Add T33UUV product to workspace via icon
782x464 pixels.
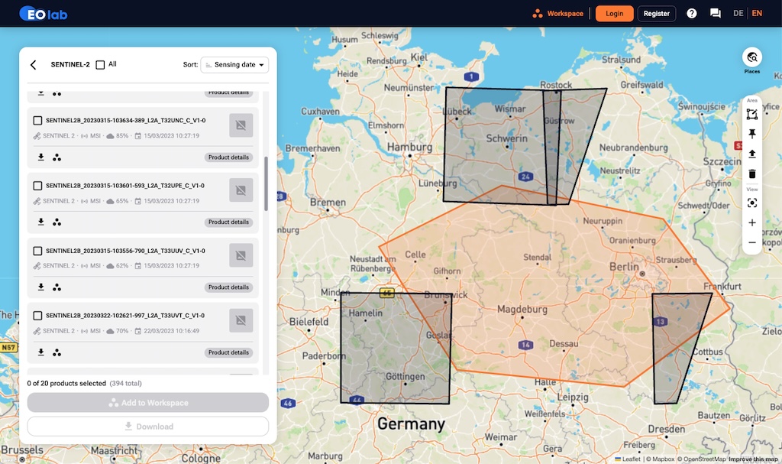tap(57, 287)
